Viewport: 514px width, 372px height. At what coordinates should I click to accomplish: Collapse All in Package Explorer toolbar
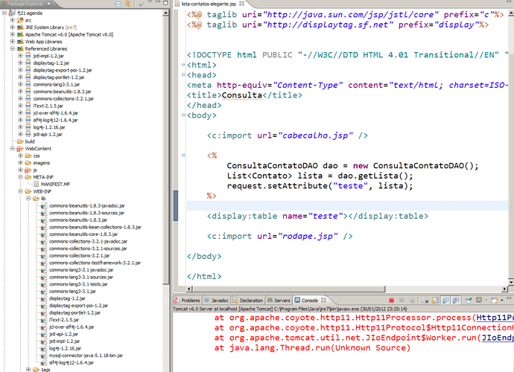coord(118,4)
